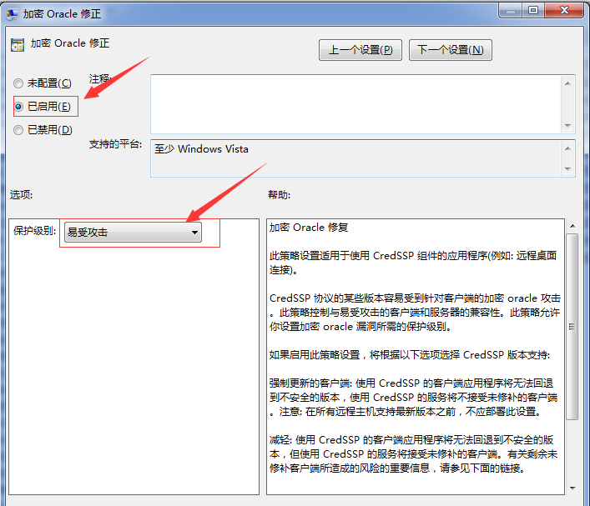The image size is (590, 506).
Task: Select the 已启用(E) radio button
Action: (18, 107)
